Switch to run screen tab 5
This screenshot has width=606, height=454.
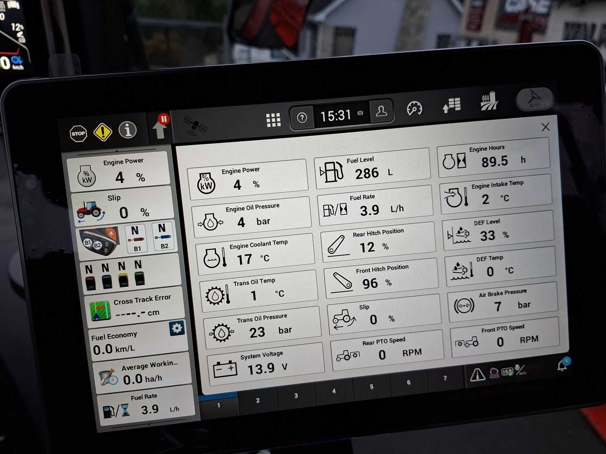coord(371,387)
